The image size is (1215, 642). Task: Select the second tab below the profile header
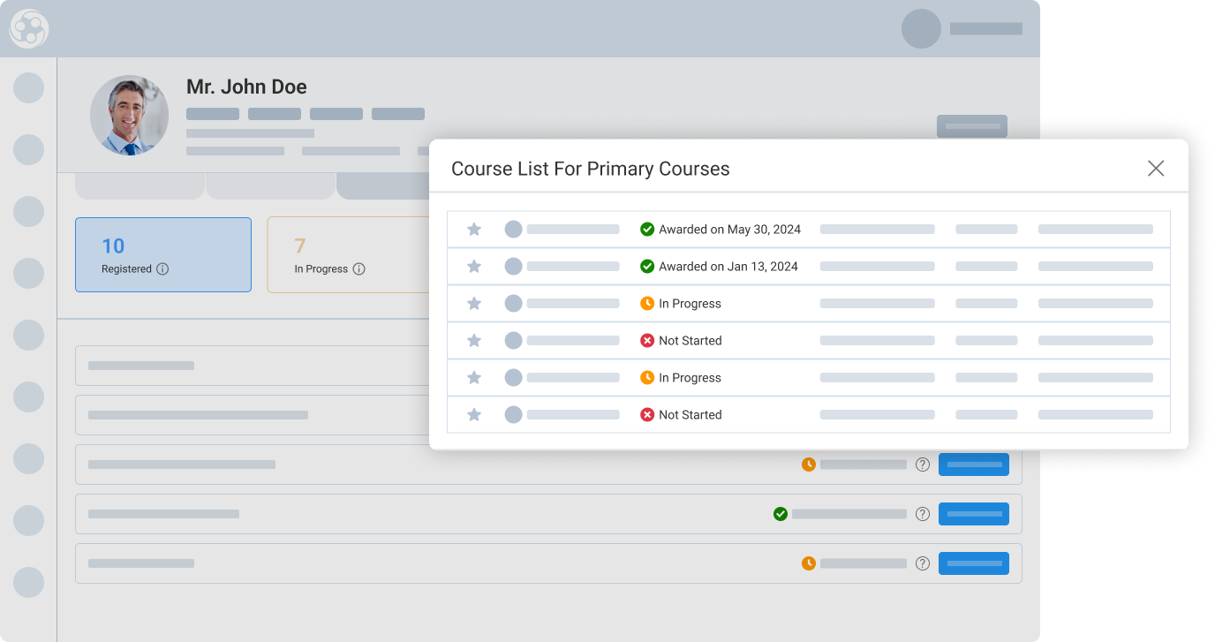(x=270, y=186)
